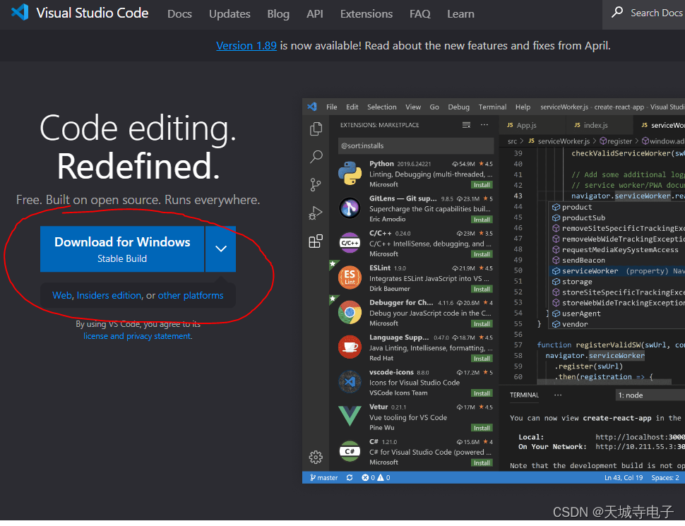Click the sync icon in status bar

(x=350, y=478)
